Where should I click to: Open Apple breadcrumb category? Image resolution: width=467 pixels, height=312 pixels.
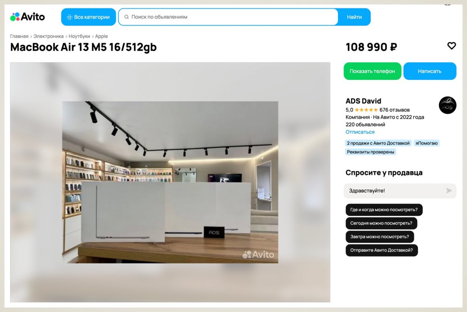click(x=102, y=36)
